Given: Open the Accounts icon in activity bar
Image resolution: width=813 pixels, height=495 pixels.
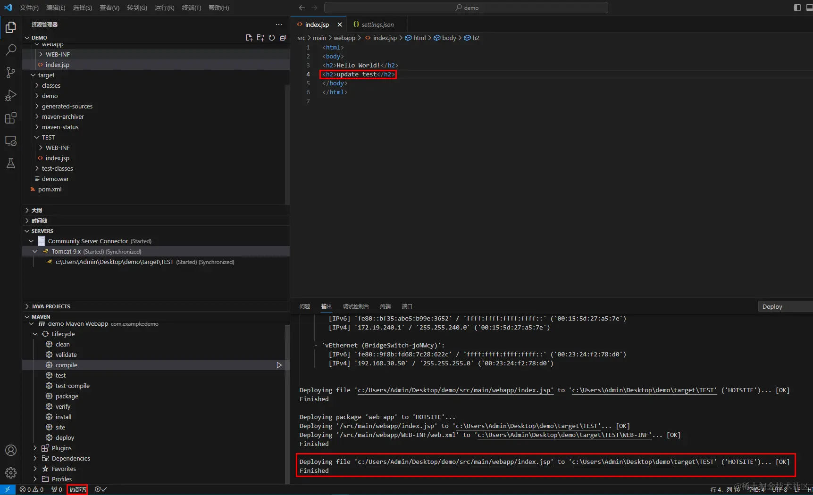Looking at the screenshot, I should pos(11,450).
